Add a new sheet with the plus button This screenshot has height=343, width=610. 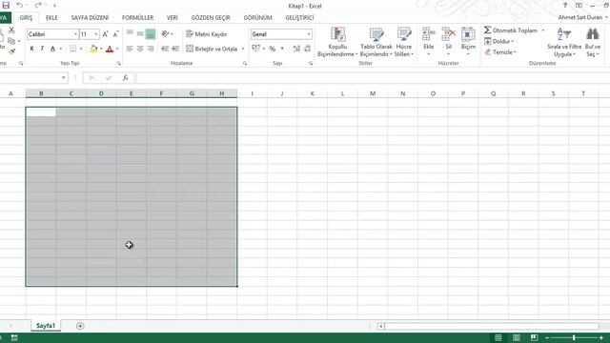[x=80, y=326]
